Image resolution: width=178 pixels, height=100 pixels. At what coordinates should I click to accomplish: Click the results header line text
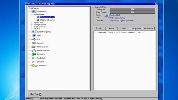pos(119,32)
